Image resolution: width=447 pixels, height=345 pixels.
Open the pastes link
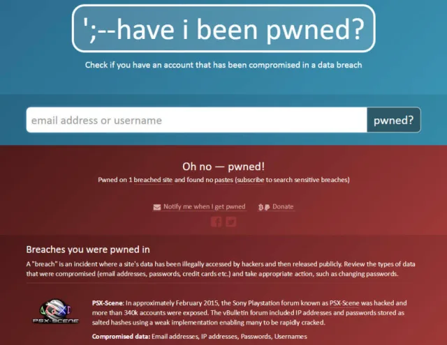[x=223, y=180]
